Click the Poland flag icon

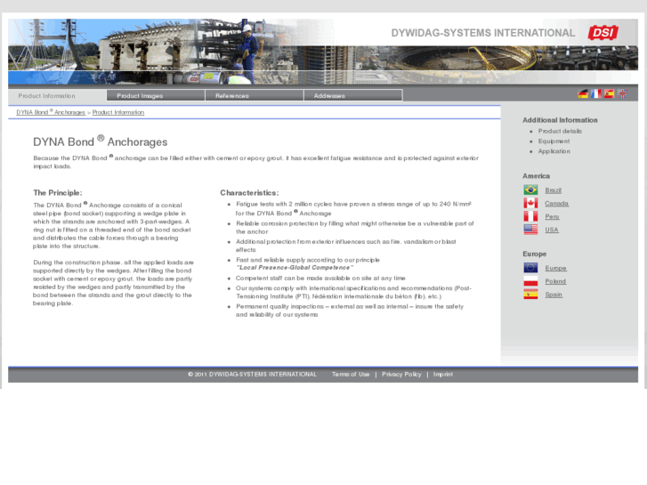530,281
